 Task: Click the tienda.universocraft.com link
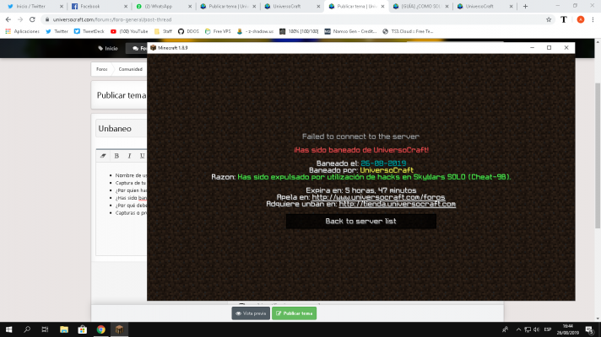(x=397, y=204)
